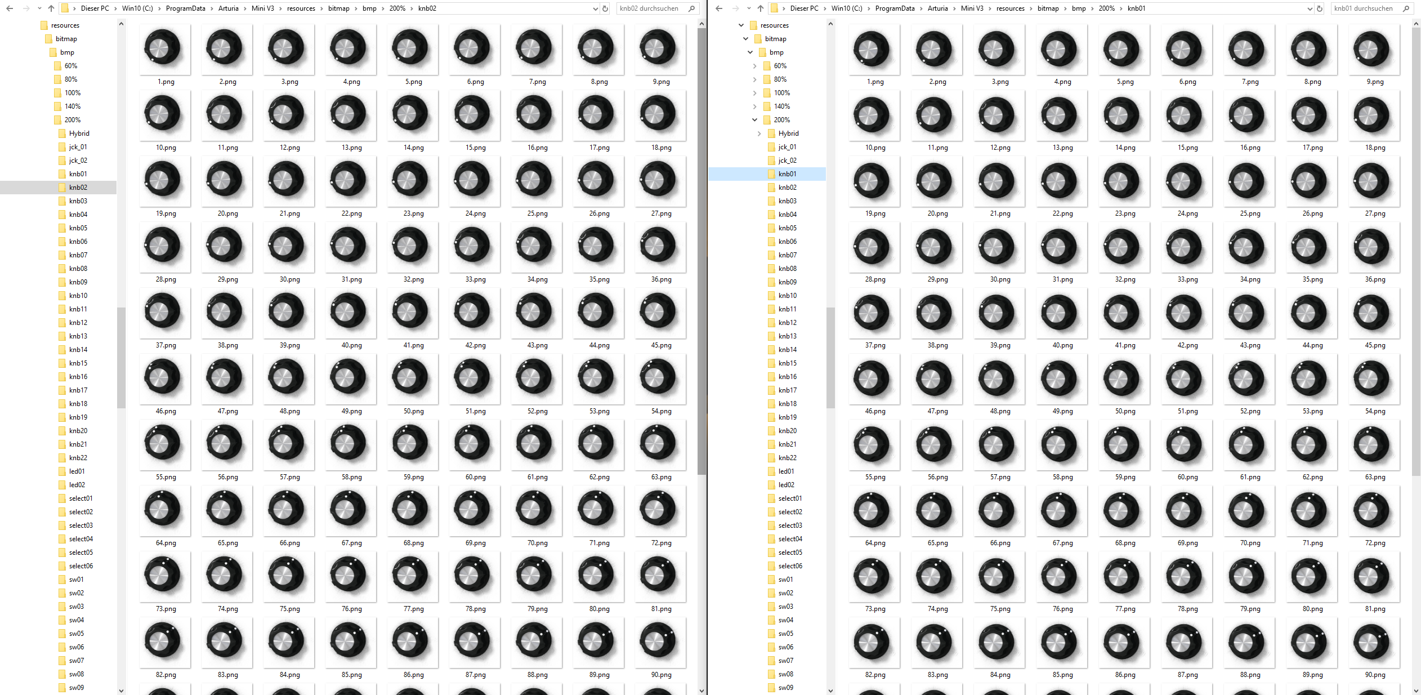Image resolution: width=1421 pixels, height=695 pixels.
Task: Select knb05 folder icon in left tree
Action: (x=62, y=228)
